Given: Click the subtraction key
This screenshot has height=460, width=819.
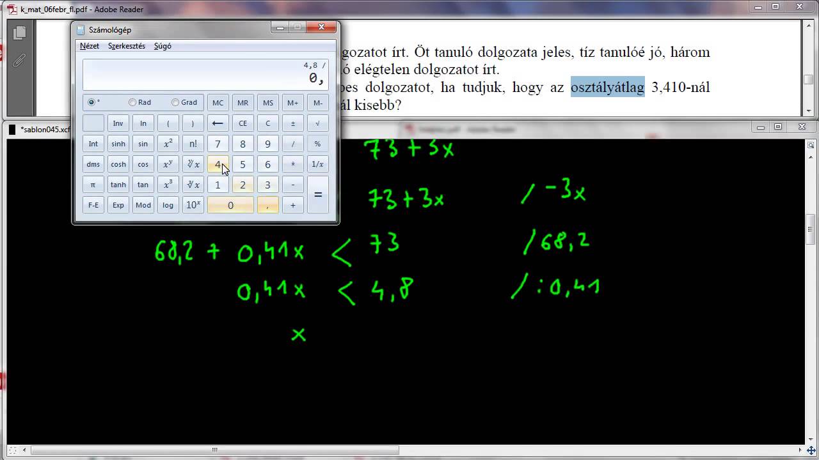Looking at the screenshot, I should click(x=292, y=185).
